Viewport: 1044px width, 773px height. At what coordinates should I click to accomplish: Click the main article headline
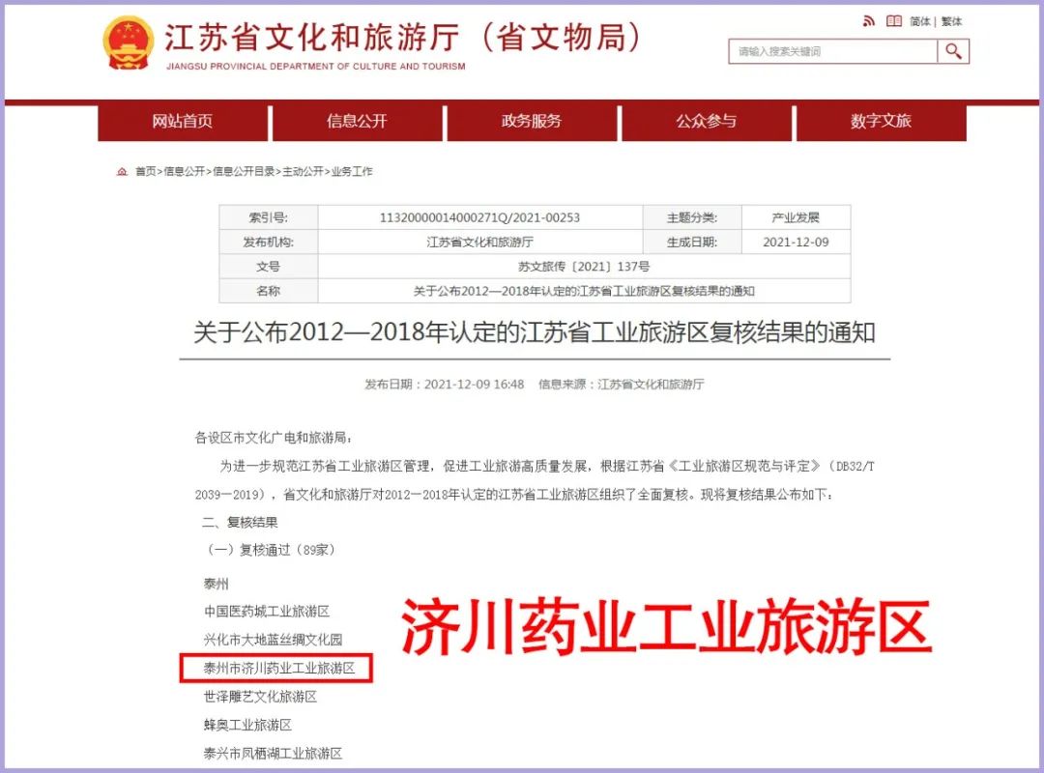coord(534,332)
